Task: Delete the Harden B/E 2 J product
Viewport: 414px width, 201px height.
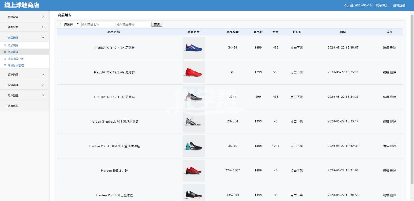Action: 393,171
